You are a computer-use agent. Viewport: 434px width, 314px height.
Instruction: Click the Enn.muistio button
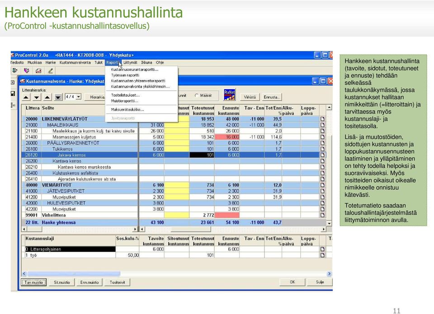click(x=90, y=282)
